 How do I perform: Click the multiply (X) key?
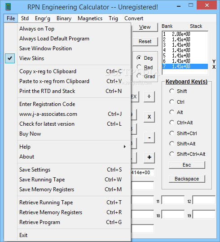149,117
